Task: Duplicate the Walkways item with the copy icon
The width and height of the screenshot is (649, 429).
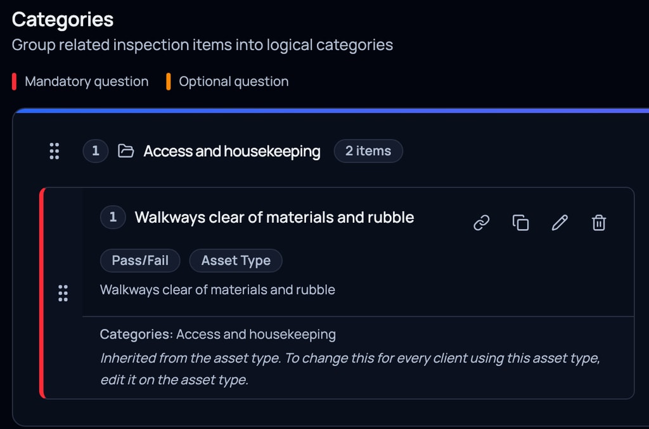Action: [x=521, y=223]
